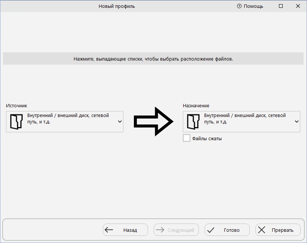The height and width of the screenshot is (243, 307).
Task: Maximize the Новый профиль window
Action: [281, 6]
